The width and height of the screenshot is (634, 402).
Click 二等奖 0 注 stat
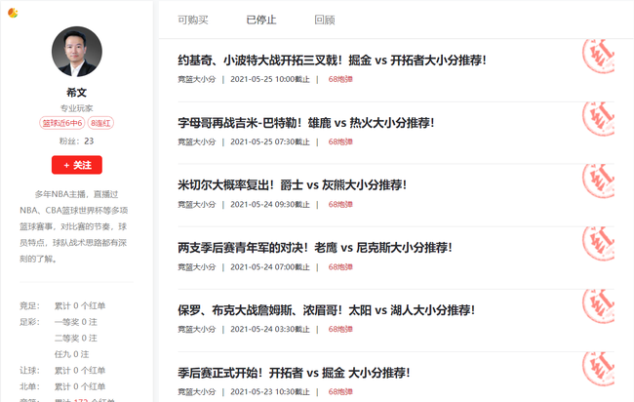tap(76, 339)
